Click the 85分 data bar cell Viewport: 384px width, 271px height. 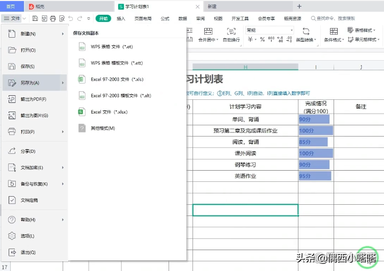[313, 142]
